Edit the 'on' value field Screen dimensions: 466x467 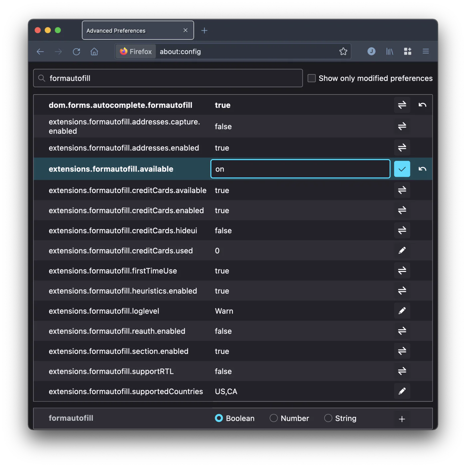300,169
